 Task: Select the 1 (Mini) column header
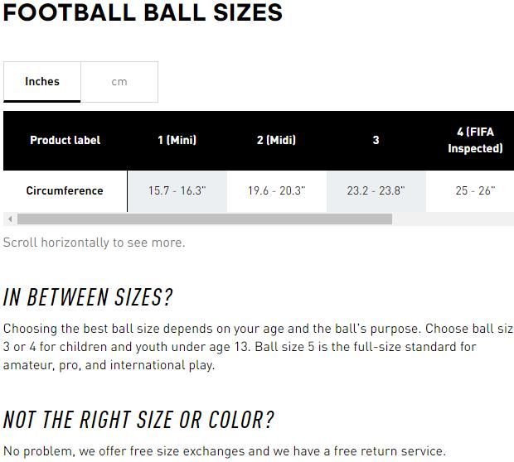pos(177,140)
